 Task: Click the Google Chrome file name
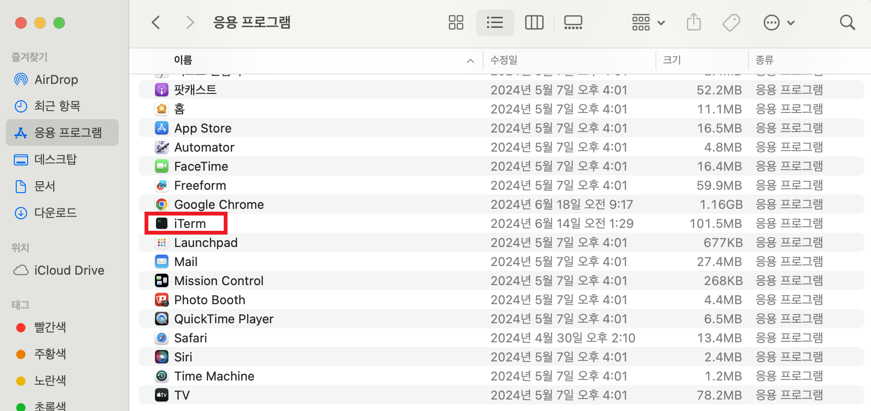219,205
